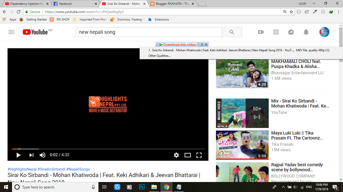343x192 pixels.
Task: Open the Maya Luki Luki thumbnail
Action: click(242, 145)
